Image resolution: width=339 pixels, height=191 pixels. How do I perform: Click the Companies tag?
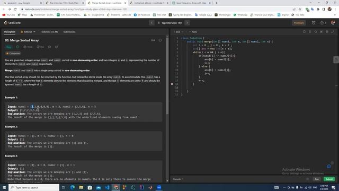point(13,53)
